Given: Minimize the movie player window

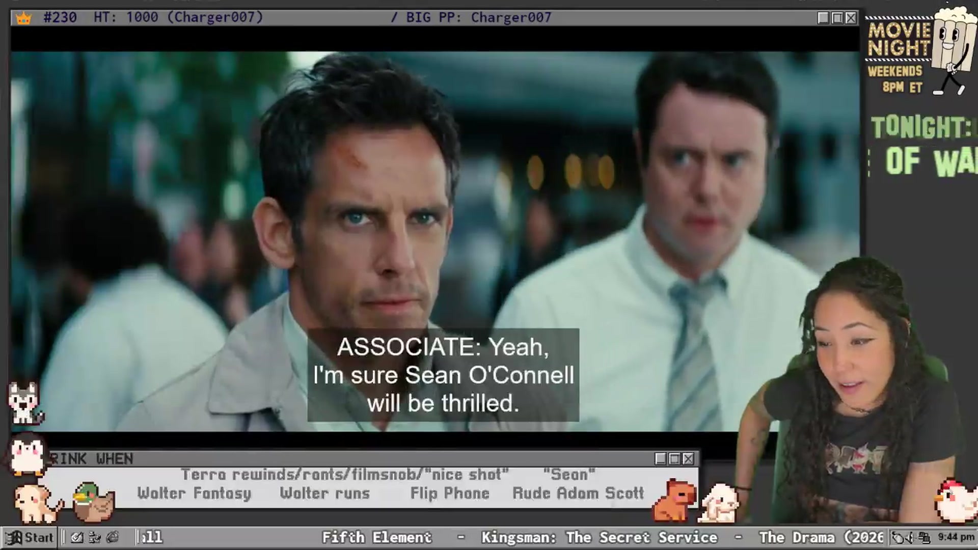Looking at the screenshot, I should [823, 18].
